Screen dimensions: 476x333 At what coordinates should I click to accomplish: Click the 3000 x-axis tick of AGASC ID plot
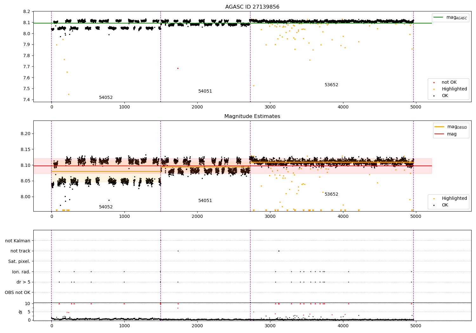[x=270, y=107]
